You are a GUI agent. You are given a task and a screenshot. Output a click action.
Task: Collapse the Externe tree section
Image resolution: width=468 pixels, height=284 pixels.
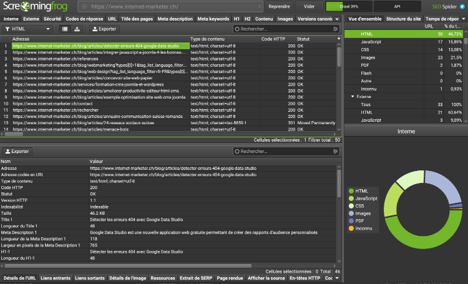point(353,97)
